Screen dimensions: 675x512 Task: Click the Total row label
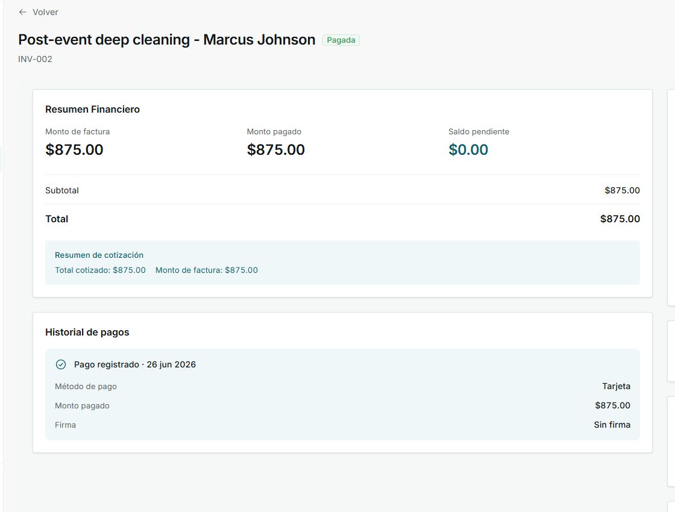click(57, 219)
